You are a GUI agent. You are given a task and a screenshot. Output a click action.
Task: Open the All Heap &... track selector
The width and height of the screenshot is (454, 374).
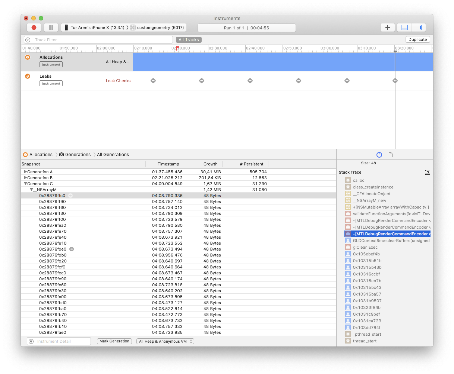[118, 62]
